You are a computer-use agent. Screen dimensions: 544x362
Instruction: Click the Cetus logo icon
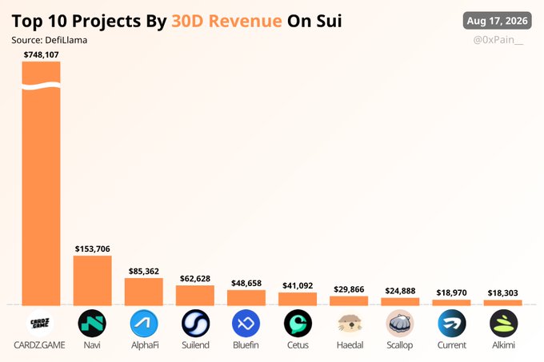(x=298, y=323)
